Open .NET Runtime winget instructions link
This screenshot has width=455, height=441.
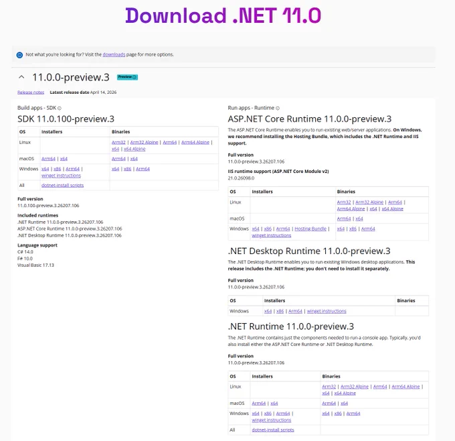[272, 420]
